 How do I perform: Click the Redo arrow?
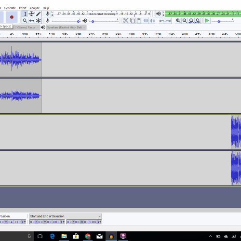[168, 21]
